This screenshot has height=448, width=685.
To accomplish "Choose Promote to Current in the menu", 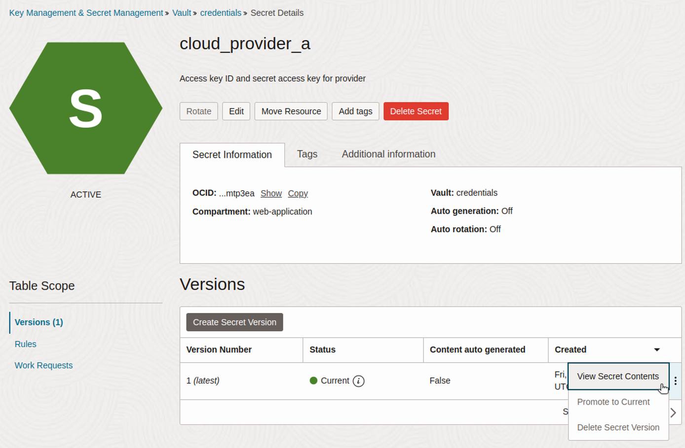I will click(613, 402).
